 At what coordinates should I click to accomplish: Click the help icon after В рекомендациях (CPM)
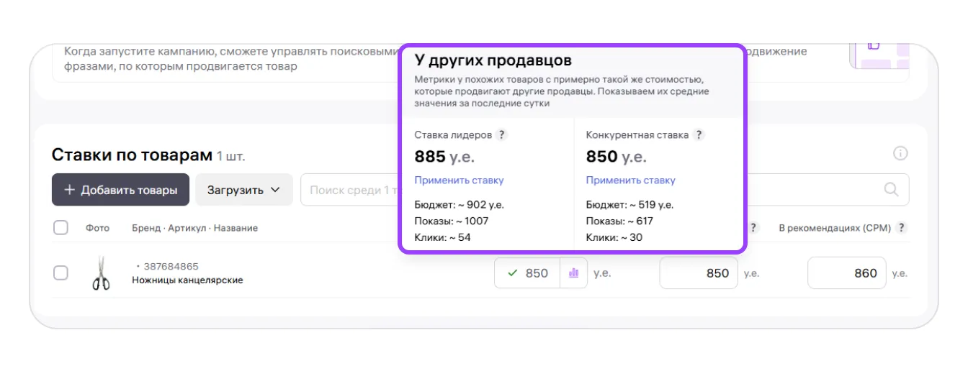(x=901, y=228)
